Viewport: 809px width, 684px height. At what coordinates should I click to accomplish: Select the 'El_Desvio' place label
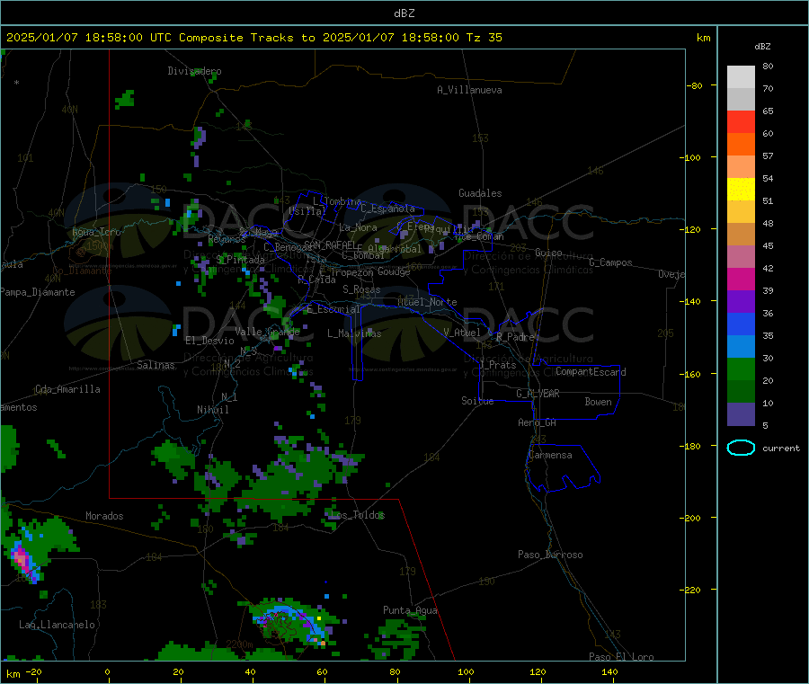pos(210,341)
